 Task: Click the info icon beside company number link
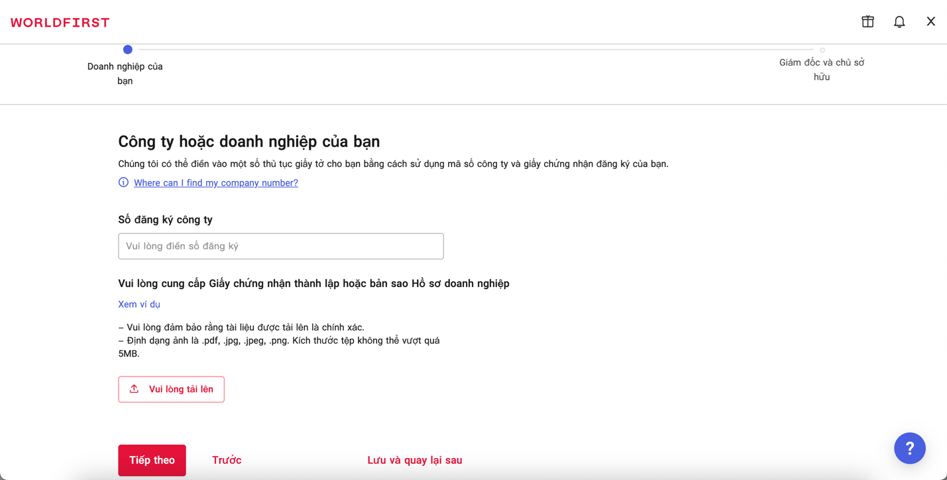pos(123,182)
